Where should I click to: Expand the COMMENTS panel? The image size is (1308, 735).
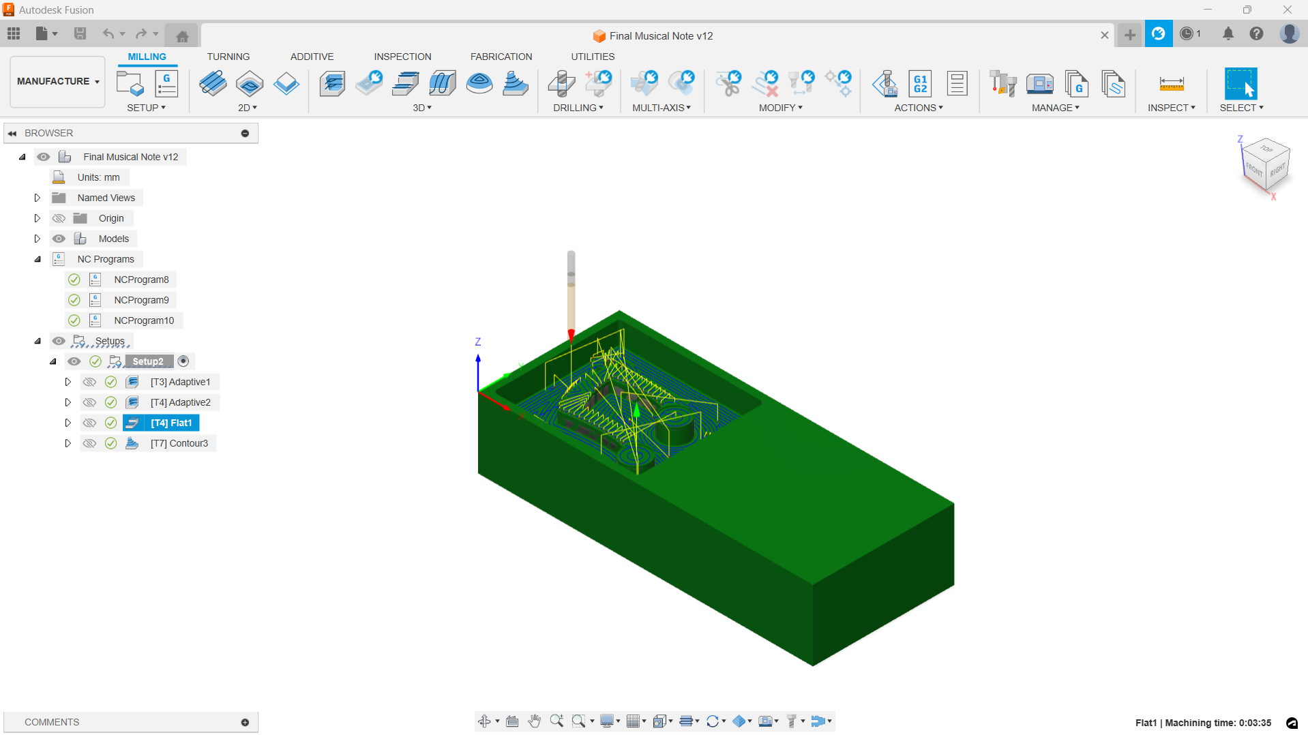(245, 722)
